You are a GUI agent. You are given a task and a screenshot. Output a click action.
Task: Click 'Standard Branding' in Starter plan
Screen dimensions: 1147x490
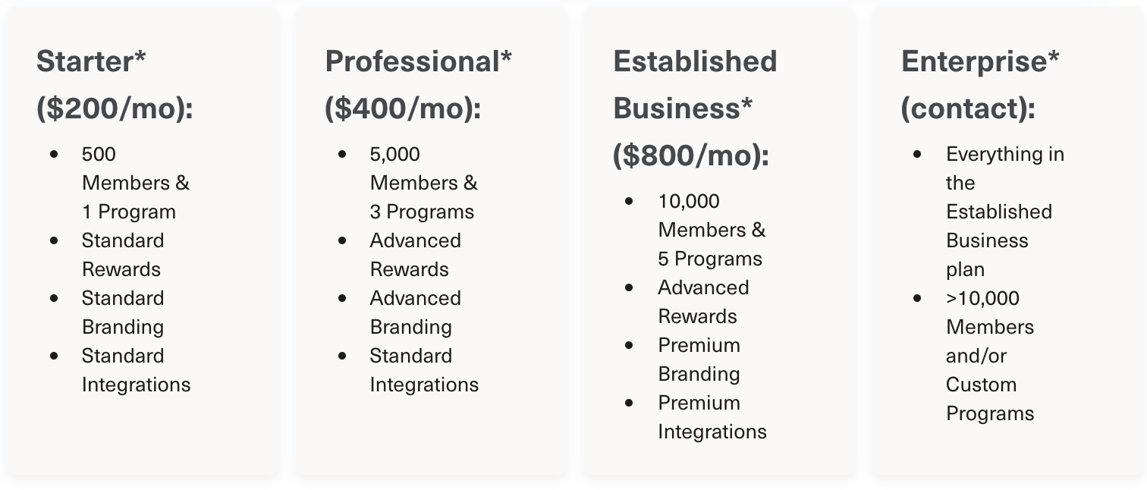tap(122, 313)
